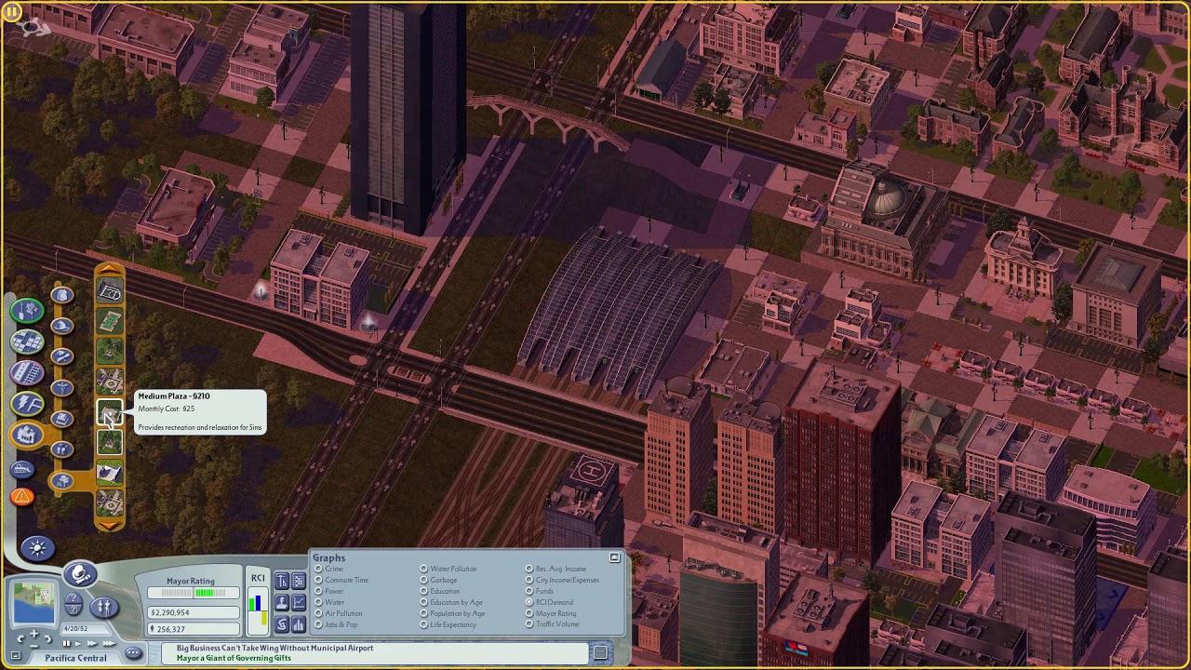Screen dimensions: 1191x670
Task: Open the Health buildings submenu
Action: tap(62, 387)
